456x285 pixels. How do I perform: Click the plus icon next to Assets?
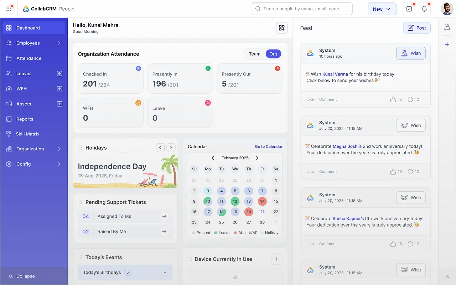59,104
